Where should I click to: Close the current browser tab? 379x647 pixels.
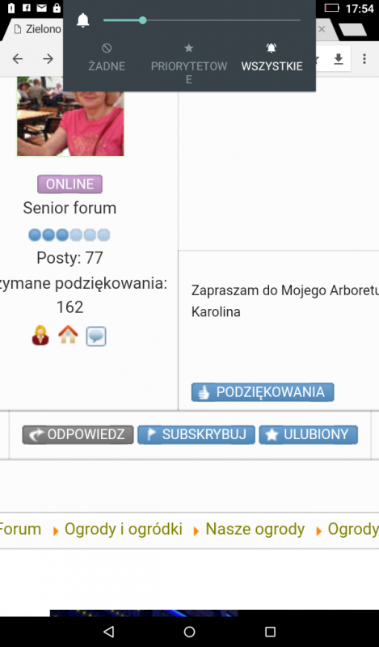click(322, 29)
